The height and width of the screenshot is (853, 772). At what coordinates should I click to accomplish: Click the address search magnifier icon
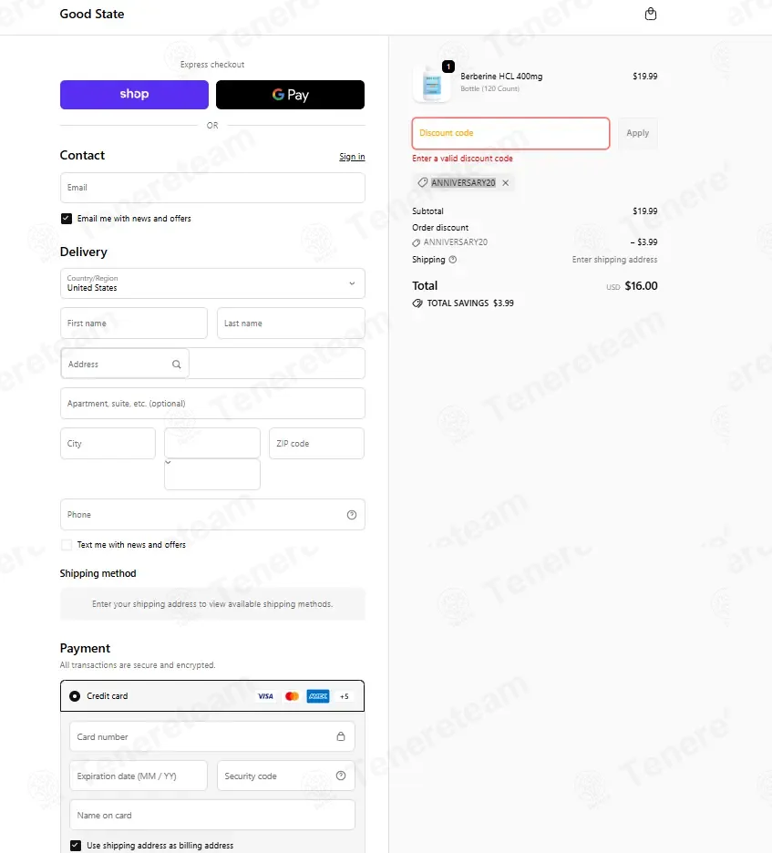point(176,364)
